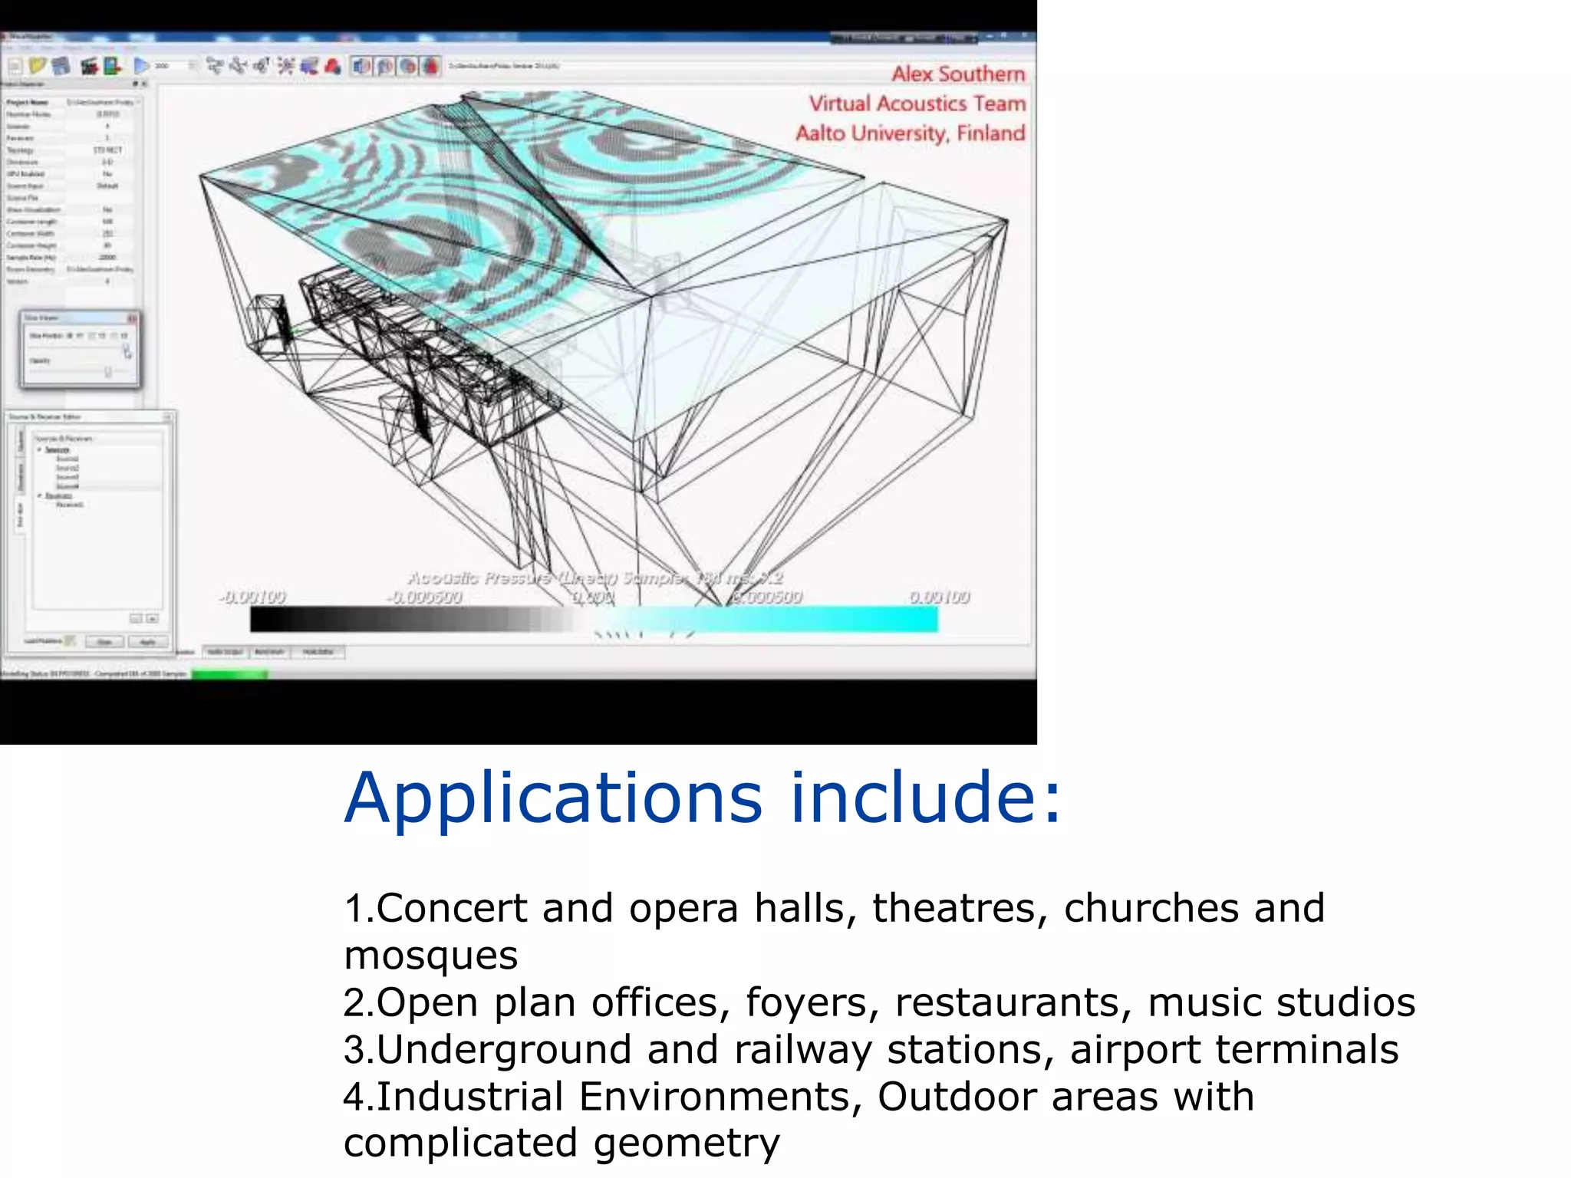Click the Close button in the Source & Receiver Editor
The height and width of the screenshot is (1178, 1571).
(104, 641)
